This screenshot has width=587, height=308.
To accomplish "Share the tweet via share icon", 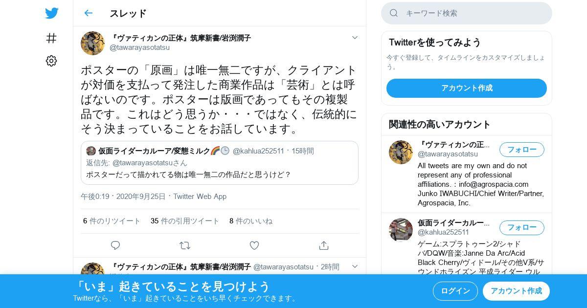I will [x=323, y=245].
